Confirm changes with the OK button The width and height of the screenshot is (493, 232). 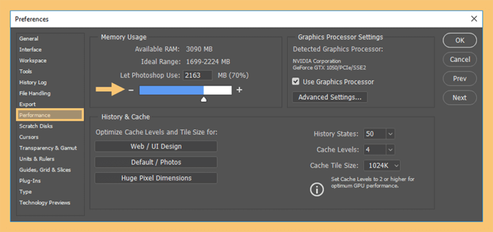[x=460, y=40]
